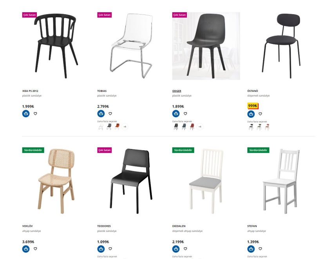Open the STEFAN white chair image
The width and height of the screenshot is (333, 259).
(x=281, y=181)
